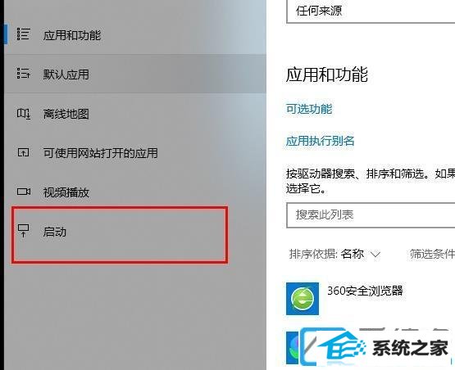
Task: Click the 可使用网站打开的应用 icon
Action: point(23,152)
